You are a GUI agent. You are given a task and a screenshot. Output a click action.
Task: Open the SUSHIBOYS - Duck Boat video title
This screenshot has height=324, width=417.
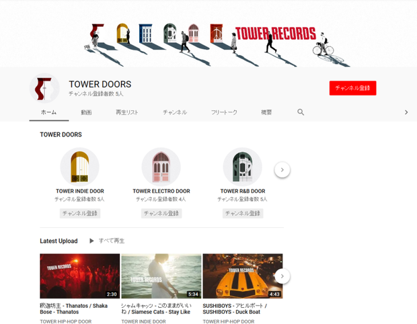coord(235,309)
